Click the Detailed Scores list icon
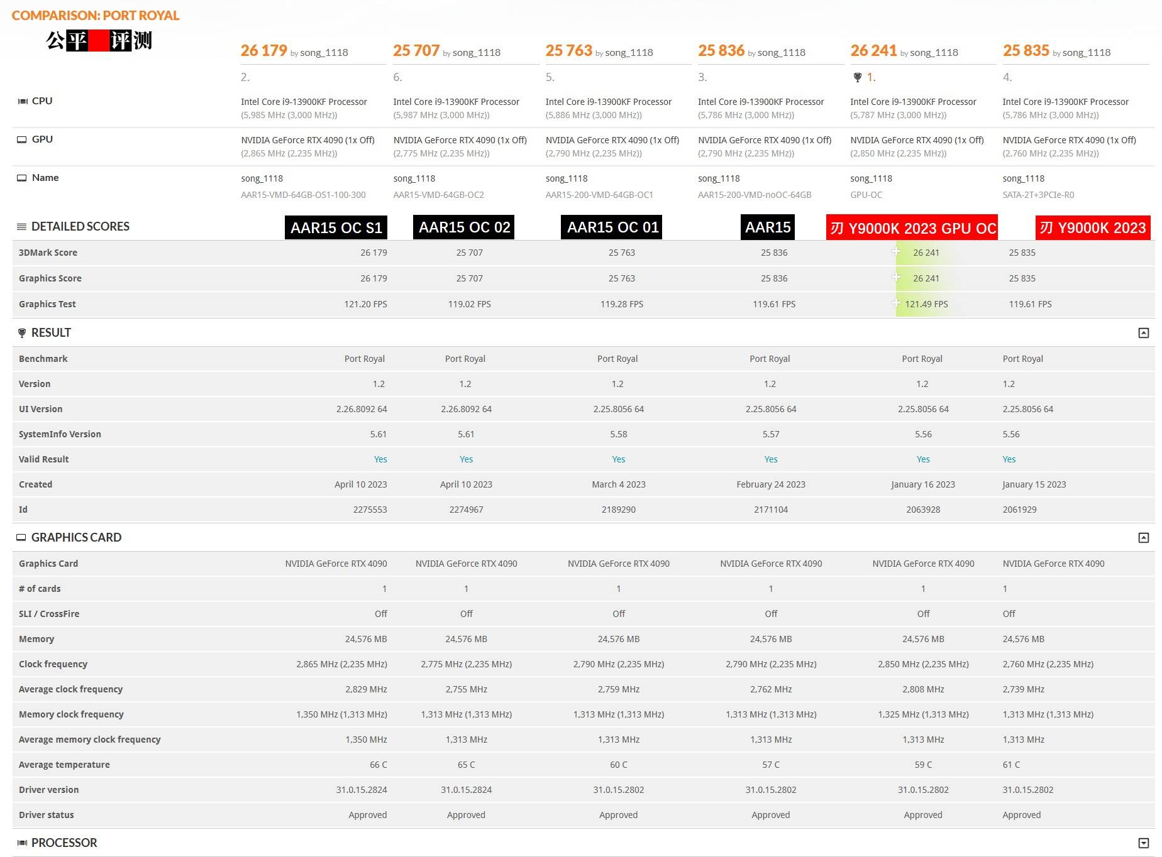 tap(21, 227)
